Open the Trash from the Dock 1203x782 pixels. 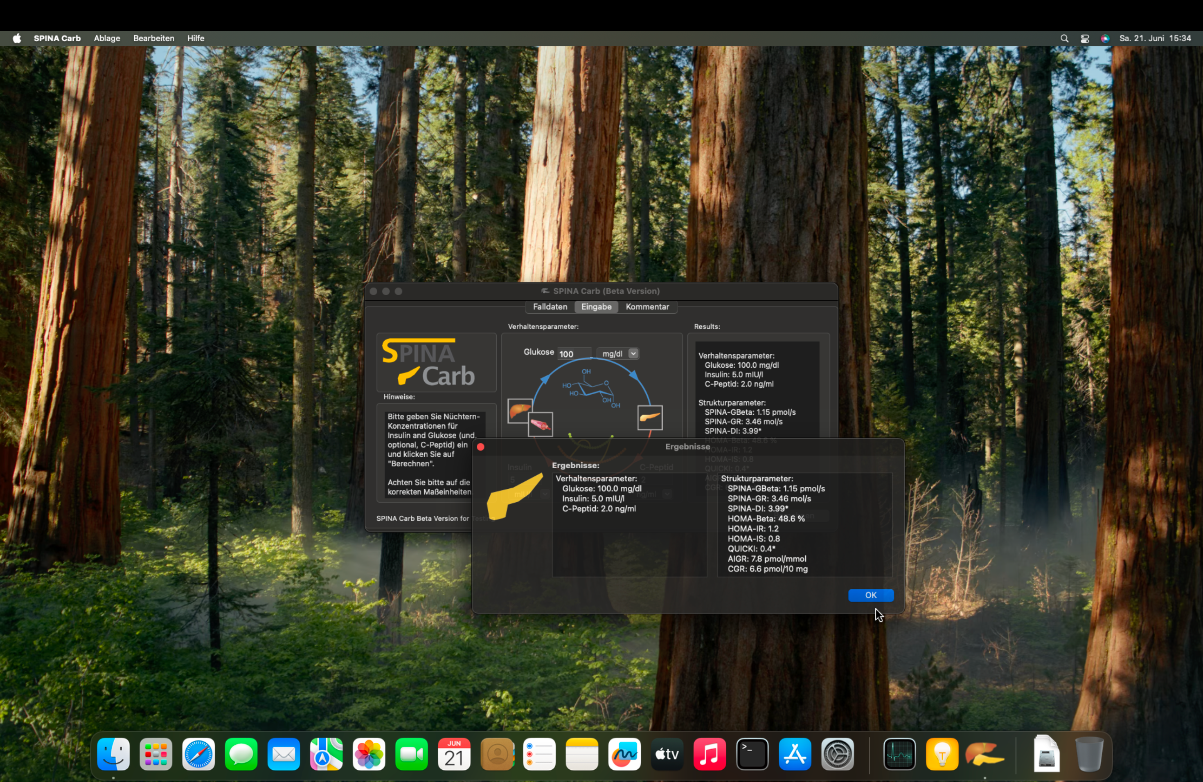1089,754
